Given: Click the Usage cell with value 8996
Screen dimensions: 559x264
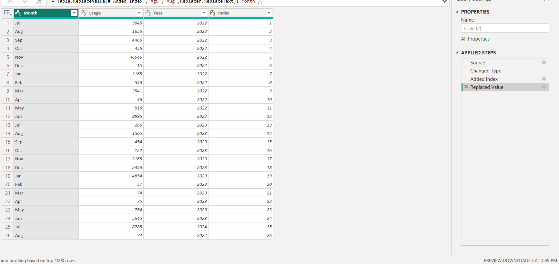Looking at the screenshot, I should [x=111, y=116].
